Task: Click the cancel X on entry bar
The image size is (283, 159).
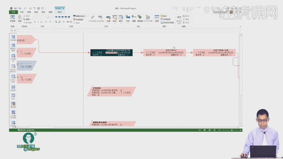Action: click(12, 31)
